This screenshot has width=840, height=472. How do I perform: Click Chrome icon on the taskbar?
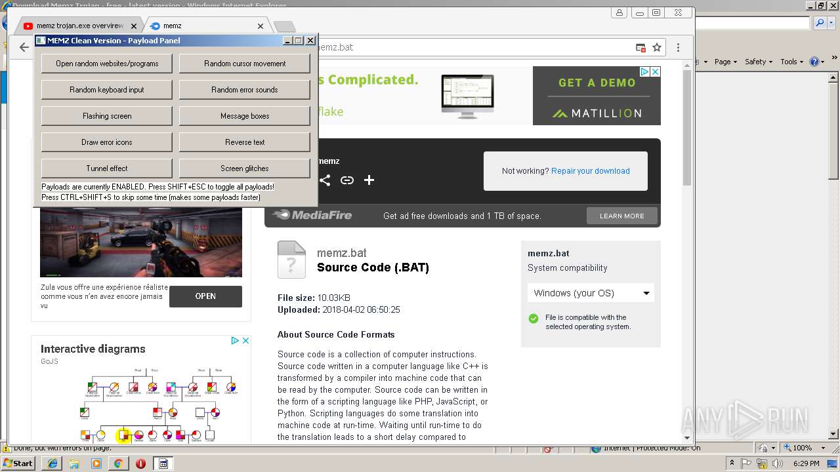tap(118, 463)
